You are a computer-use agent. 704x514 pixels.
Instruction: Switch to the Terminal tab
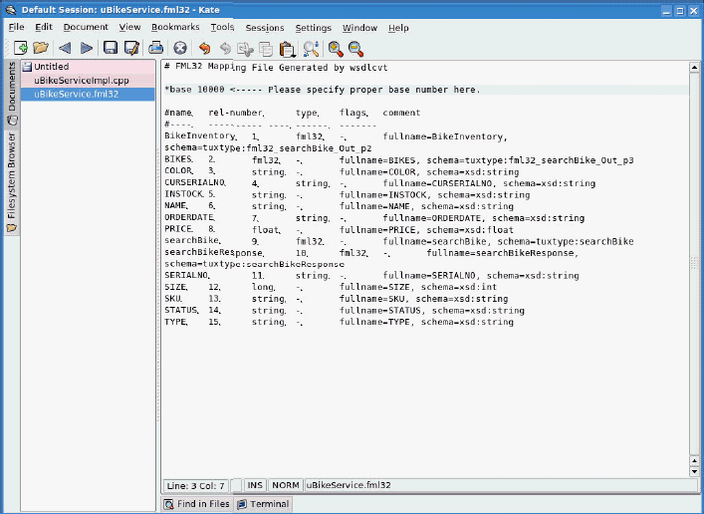(x=263, y=504)
